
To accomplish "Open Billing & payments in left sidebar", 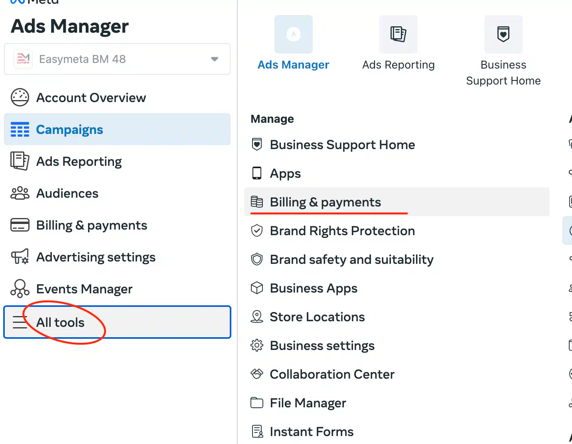I will click(117, 225).
